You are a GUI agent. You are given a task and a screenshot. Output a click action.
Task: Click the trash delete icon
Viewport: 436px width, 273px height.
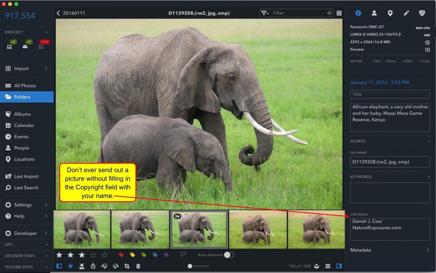coord(138,266)
